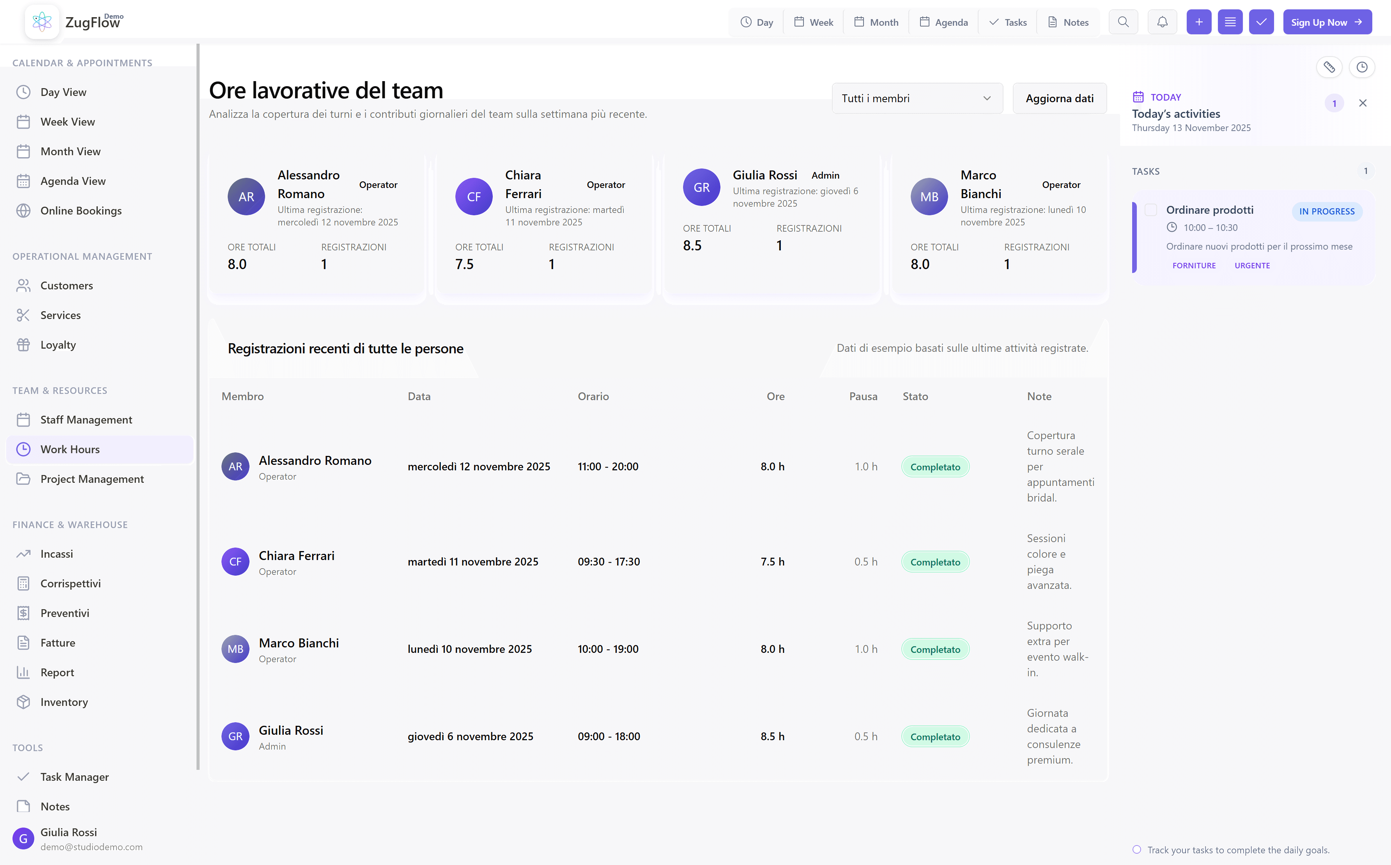
Task: Open the Tutti i membri dropdown
Action: click(x=917, y=98)
